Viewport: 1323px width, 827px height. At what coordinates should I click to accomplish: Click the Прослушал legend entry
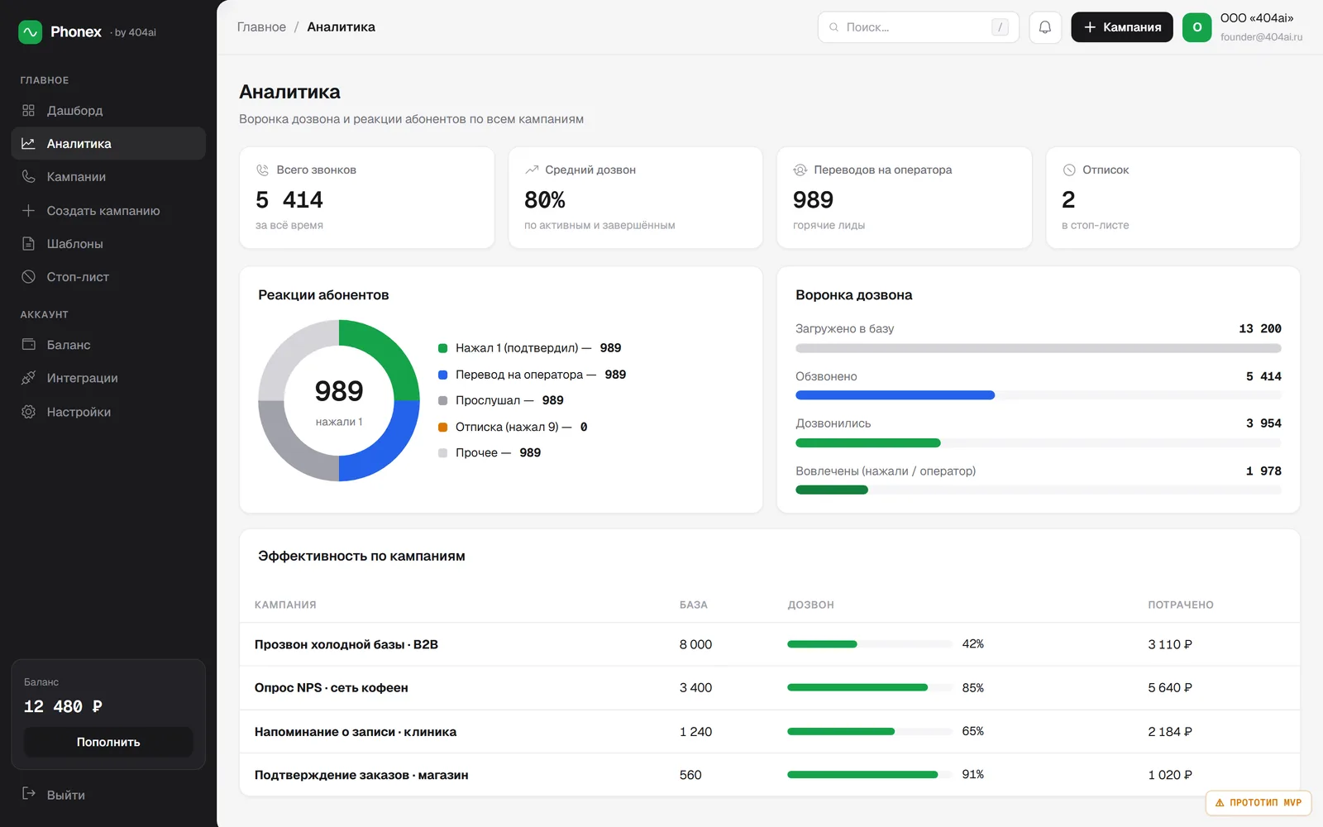pyautogui.click(x=501, y=400)
